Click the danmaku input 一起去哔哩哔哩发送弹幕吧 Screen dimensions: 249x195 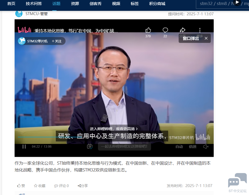124,146
